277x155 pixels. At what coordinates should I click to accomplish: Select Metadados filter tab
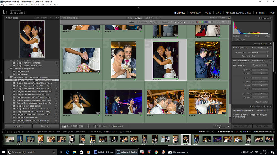click(x=149, y=18)
